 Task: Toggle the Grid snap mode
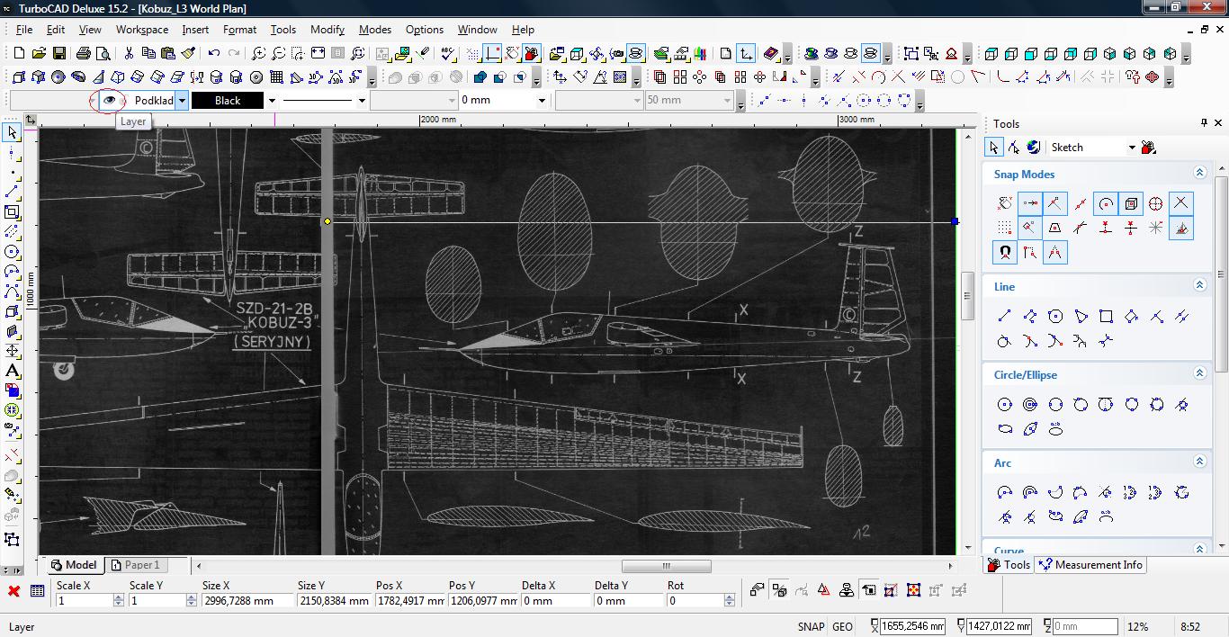pos(1005,228)
